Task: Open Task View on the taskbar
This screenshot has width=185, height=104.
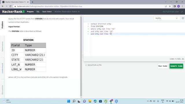Action: [79, 101]
